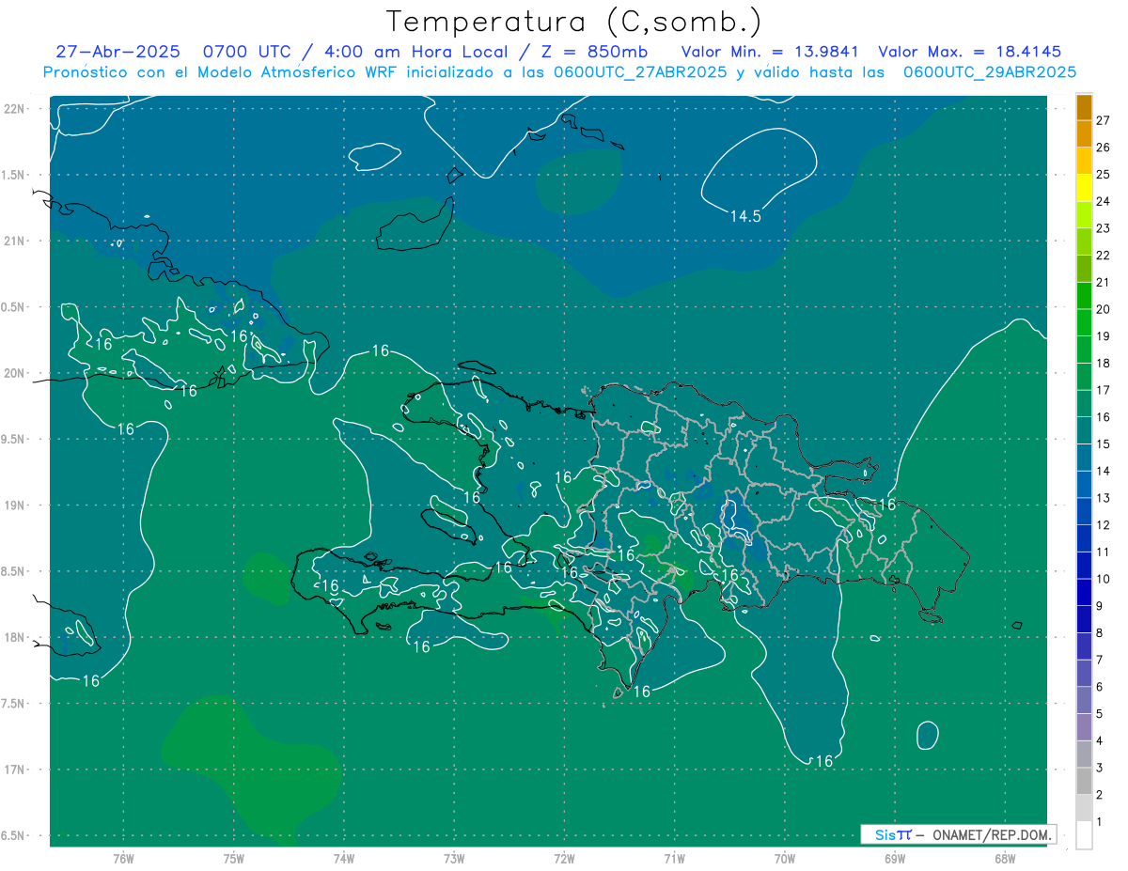Click the teal swatch between 15 and 16
1128x871 pixels.
point(1084,430)
